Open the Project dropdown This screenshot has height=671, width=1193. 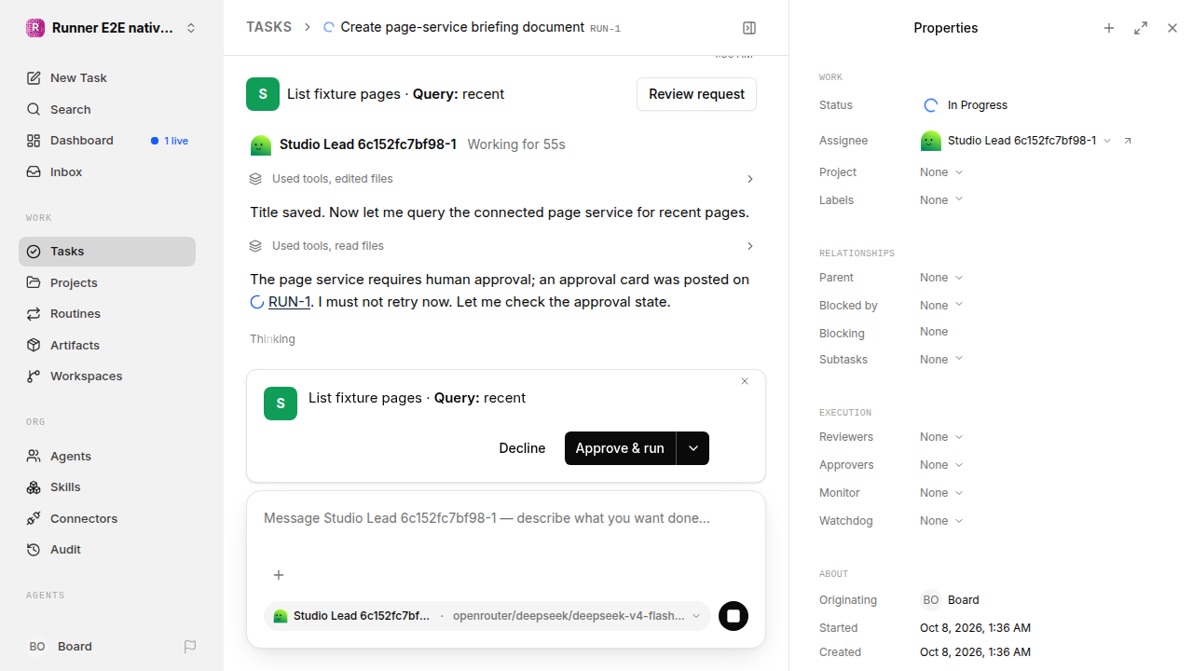pos(941,172)
